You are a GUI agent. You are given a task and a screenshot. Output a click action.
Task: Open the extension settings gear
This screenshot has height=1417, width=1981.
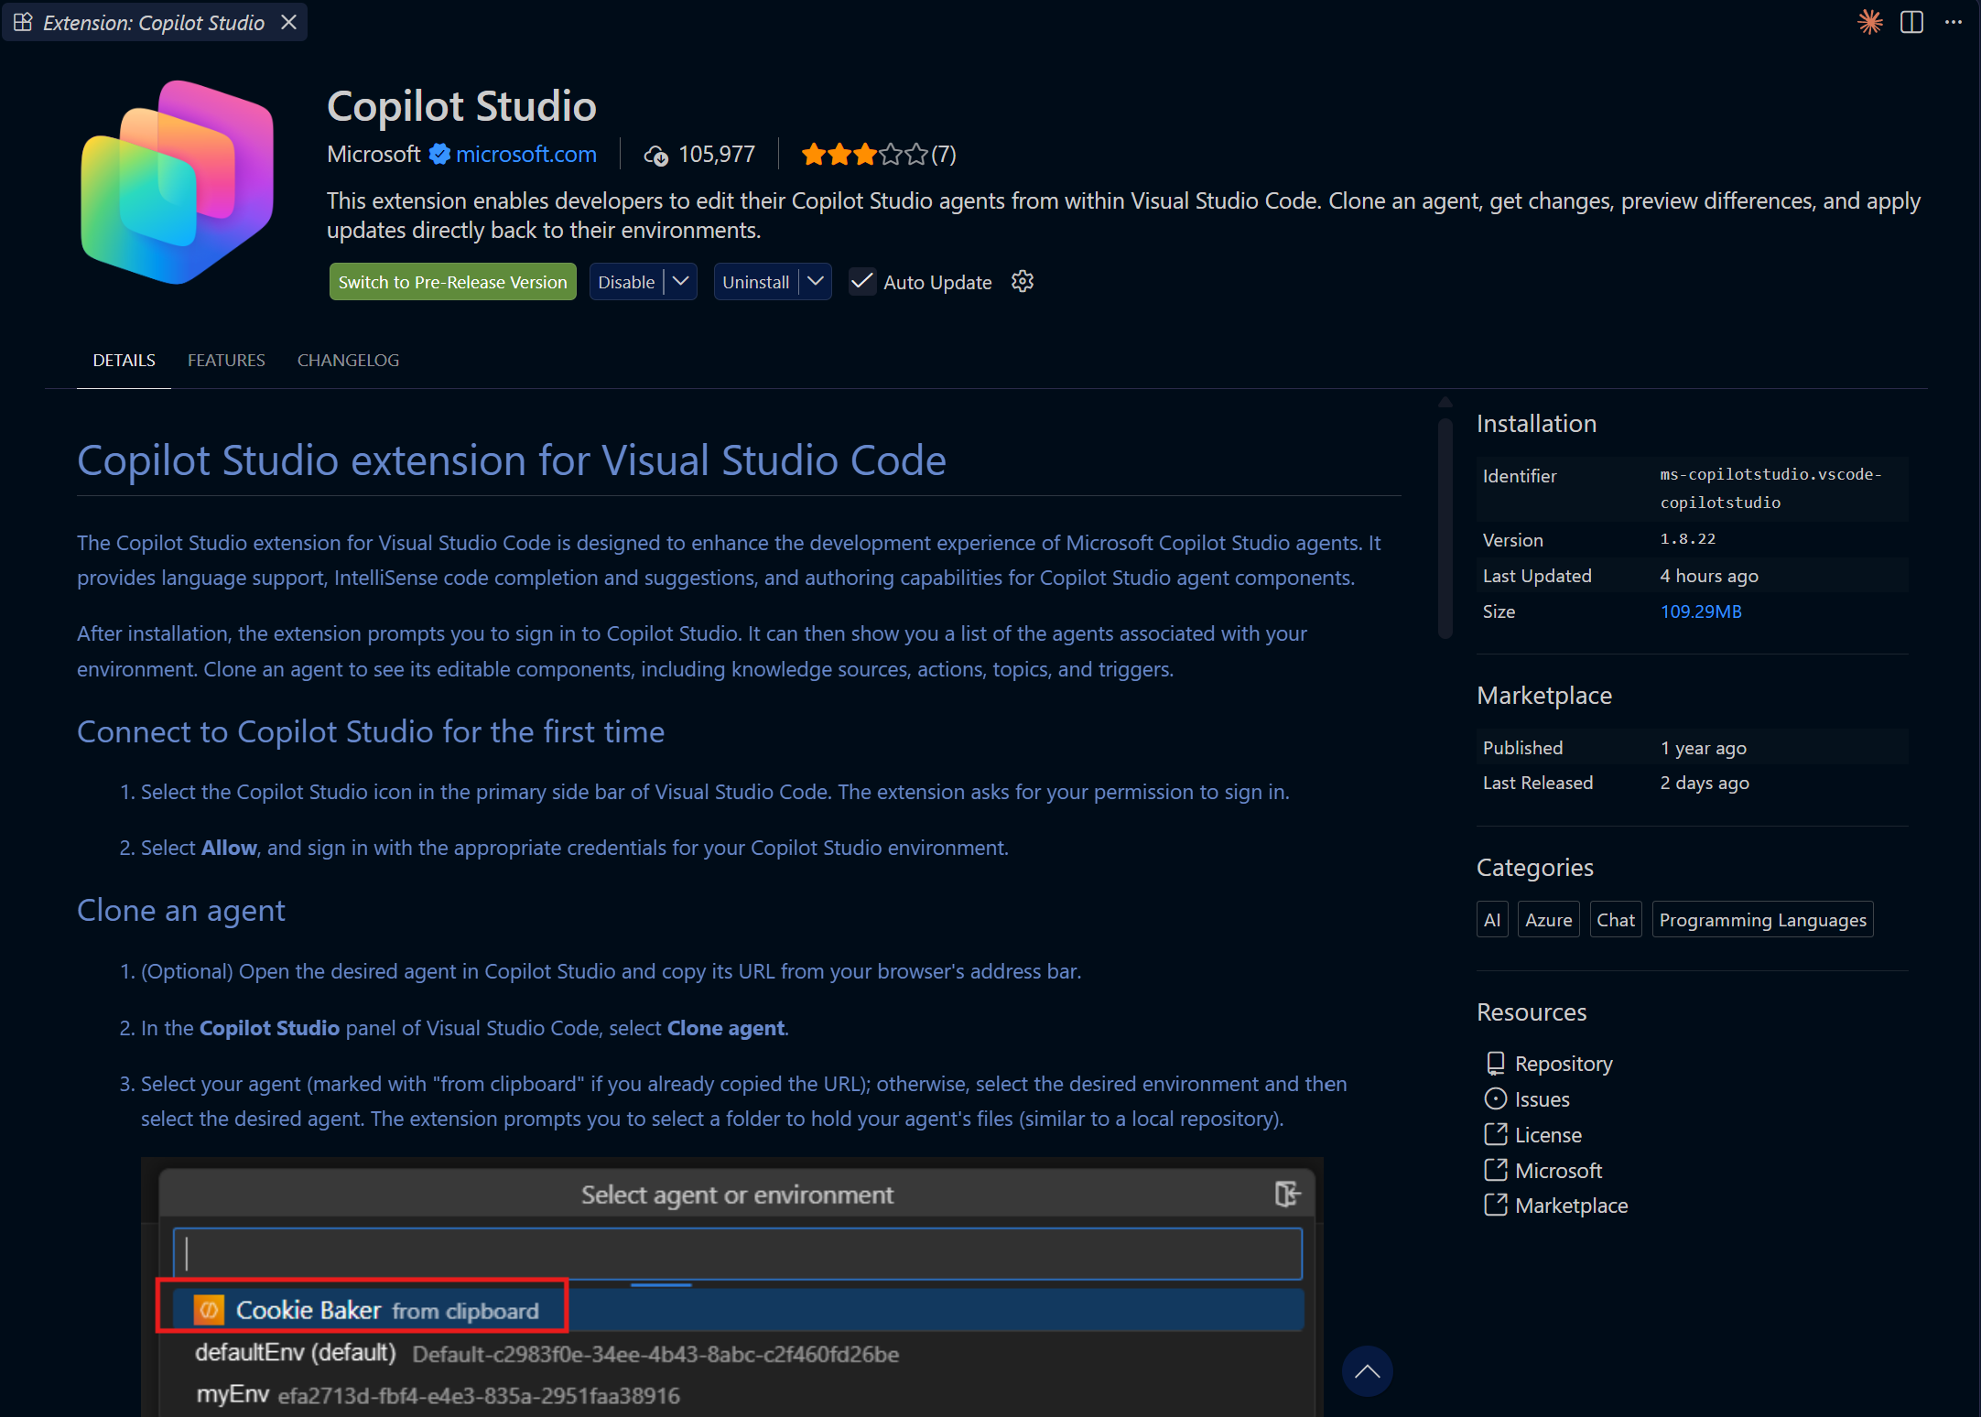[1022, 282]
